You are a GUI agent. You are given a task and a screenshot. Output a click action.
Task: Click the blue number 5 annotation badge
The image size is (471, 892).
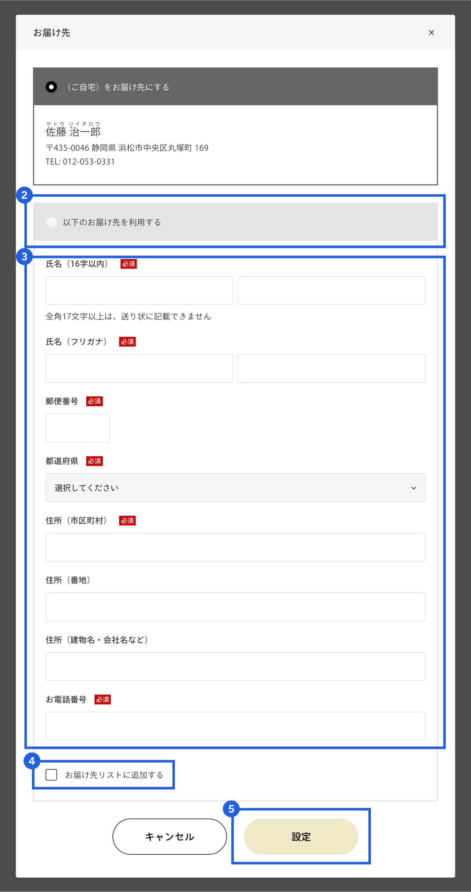tap(231, 809)
